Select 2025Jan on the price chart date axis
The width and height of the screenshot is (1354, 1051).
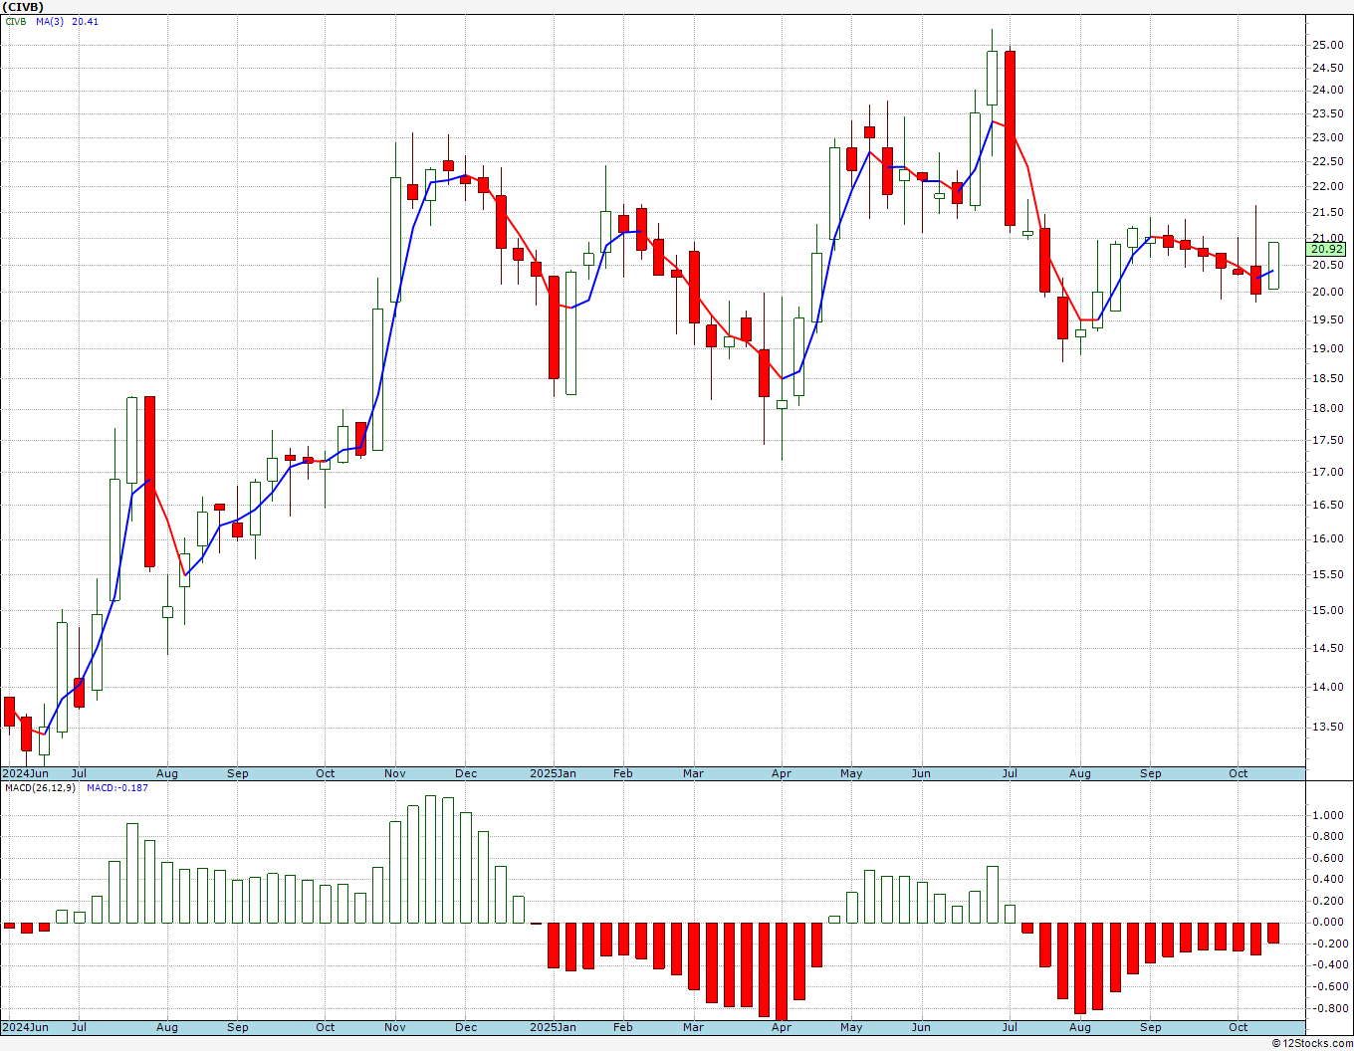553,773
